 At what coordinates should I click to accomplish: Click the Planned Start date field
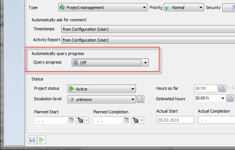51,120
